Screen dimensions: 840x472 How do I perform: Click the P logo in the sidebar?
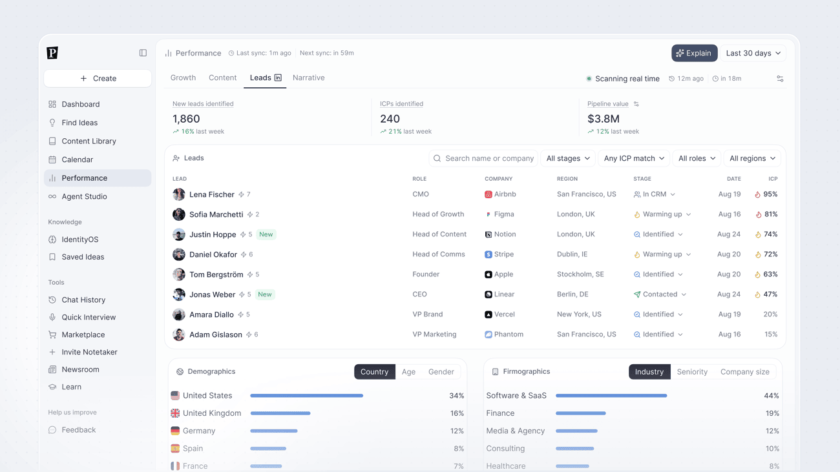click(x=52, y=53)
